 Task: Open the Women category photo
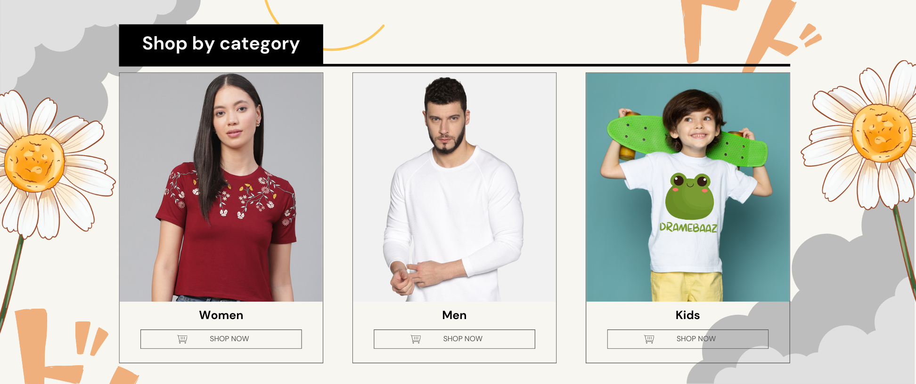[x=221, y=187]
